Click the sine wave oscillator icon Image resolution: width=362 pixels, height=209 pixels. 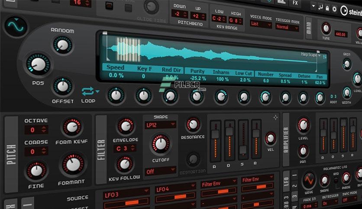pyautogui.click(x=16, y=27)
